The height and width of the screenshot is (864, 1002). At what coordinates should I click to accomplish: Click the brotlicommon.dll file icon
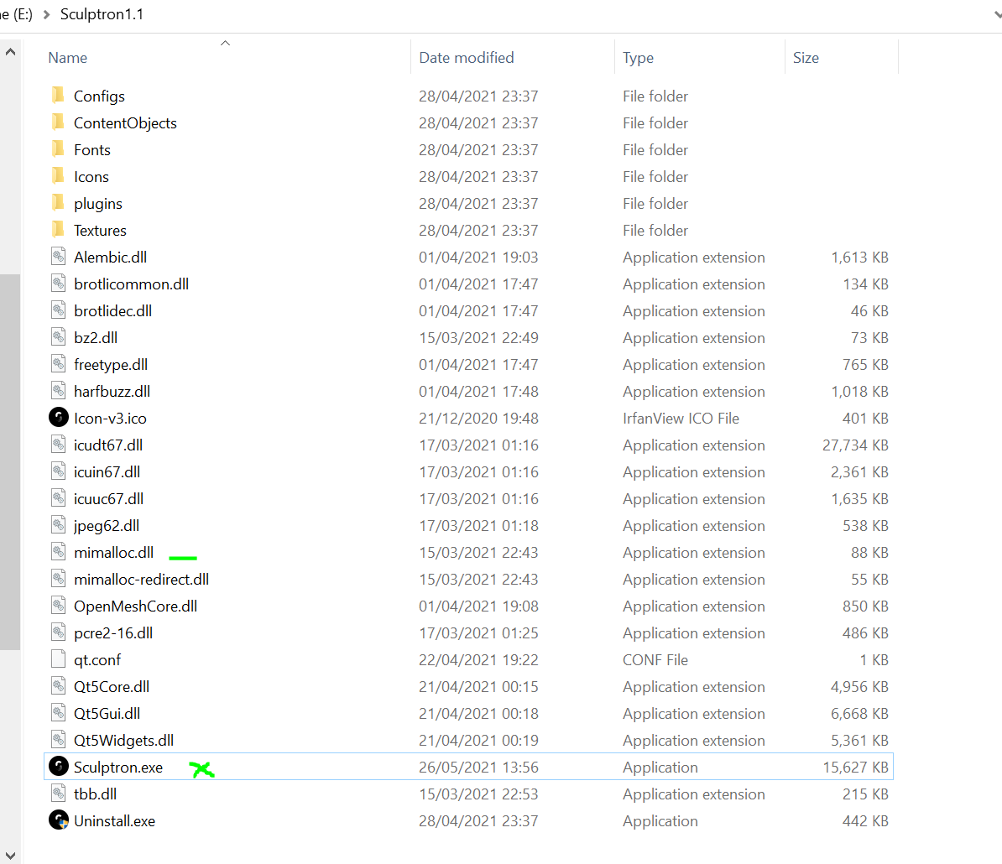click(x=58, y=284)
